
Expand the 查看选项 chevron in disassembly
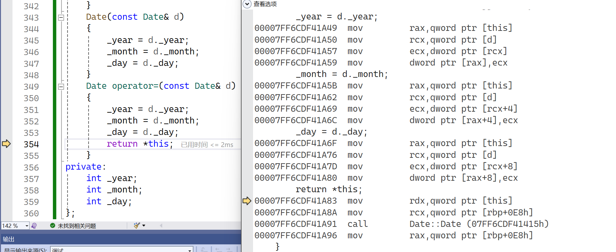click(247, 4)
